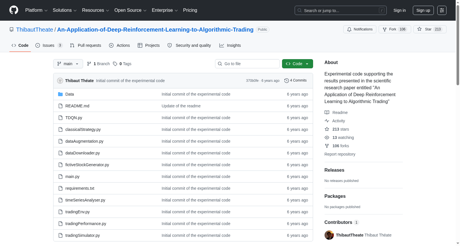The height and width of the screenshot is (246, 460).
Task: View commit history clock icon
Action: point(286,81)
